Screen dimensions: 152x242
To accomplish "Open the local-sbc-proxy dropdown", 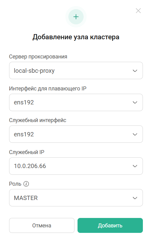I will tap(76, 71).
